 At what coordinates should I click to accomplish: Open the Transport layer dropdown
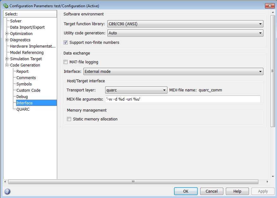pos(164,90)
